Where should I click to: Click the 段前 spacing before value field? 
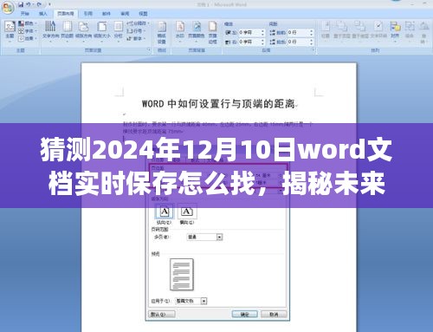298,33
